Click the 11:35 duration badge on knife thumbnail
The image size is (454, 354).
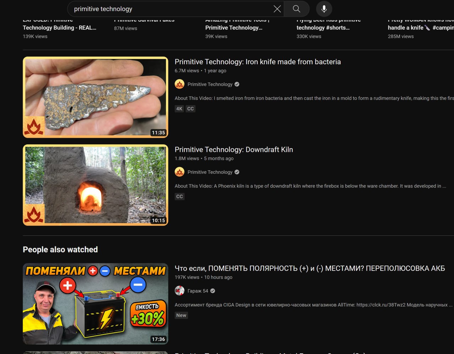(158, 133)
